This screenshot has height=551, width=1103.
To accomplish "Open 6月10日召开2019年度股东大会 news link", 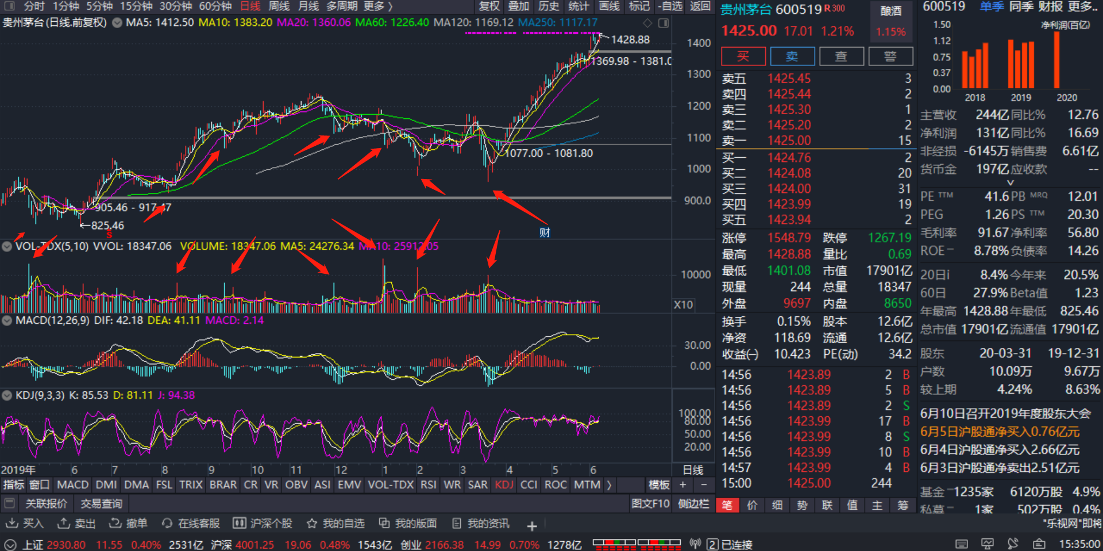I will point(1005,413).
